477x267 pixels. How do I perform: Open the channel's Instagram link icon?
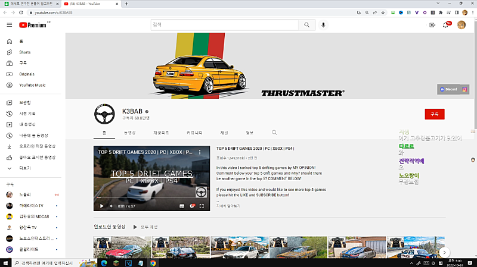tap(464, 89)
